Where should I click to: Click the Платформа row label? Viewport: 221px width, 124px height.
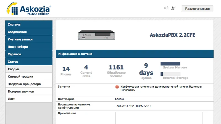click(66, 99)
